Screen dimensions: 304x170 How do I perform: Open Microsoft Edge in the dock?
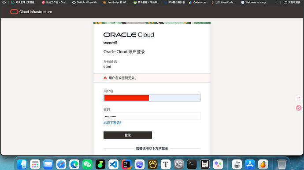pos(74,164)
